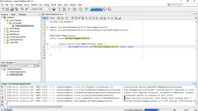The image size is (198, 111).
Task: Switch the editor to Source view
Action: (45, 18)
